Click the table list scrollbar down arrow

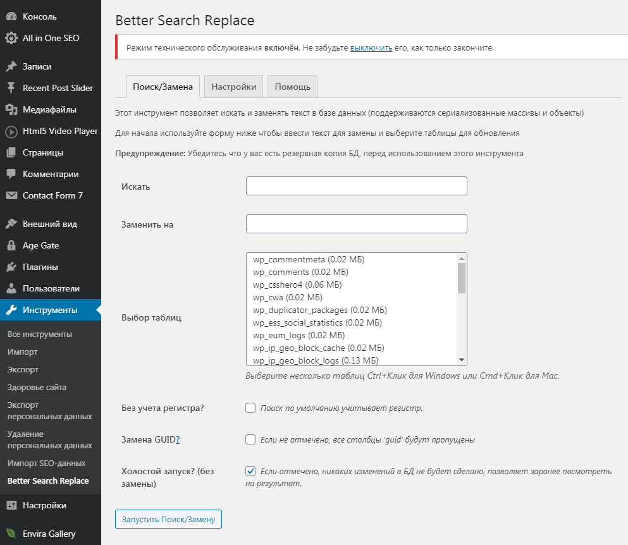(462, 360)
